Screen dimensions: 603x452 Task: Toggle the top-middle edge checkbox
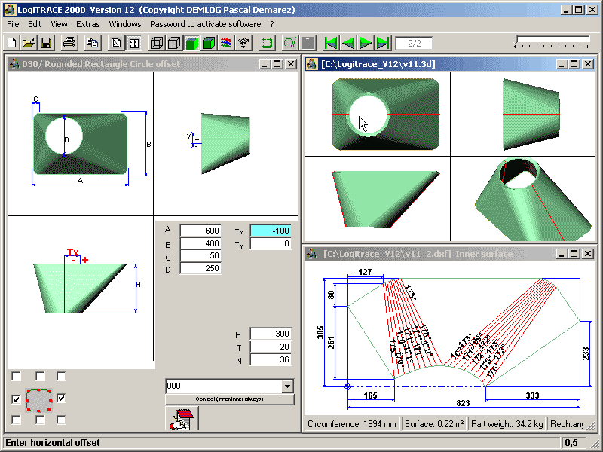tap(40, 376)
